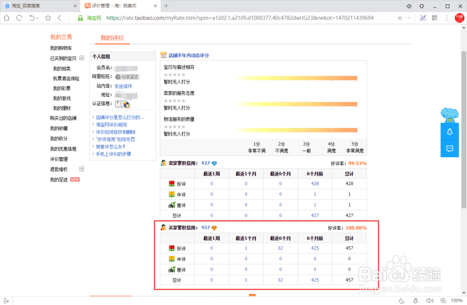Close the 淘宝_百度搜索 tab

[75, 6]
